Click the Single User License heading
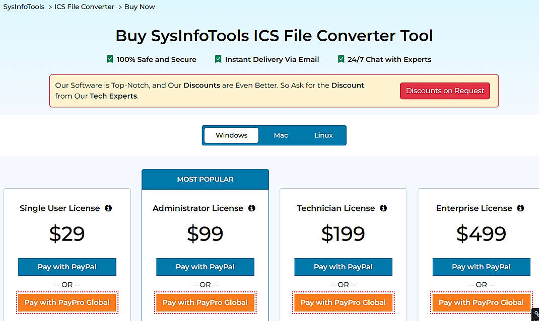Screen dimensions: 539x321 [60, 208]
